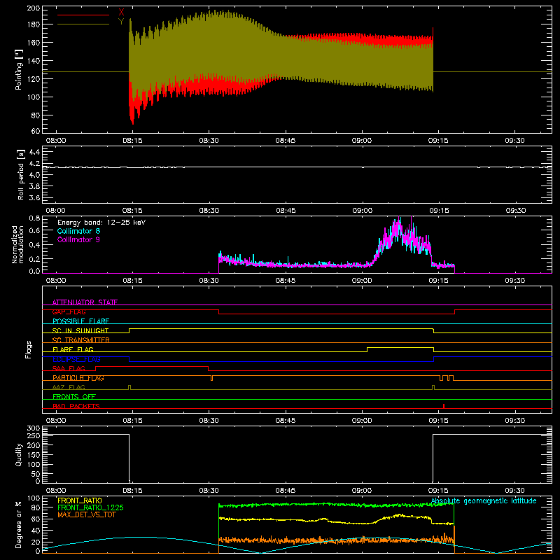Click the olive Y legend label
The image size is (560, 560).
click(121, 22)
